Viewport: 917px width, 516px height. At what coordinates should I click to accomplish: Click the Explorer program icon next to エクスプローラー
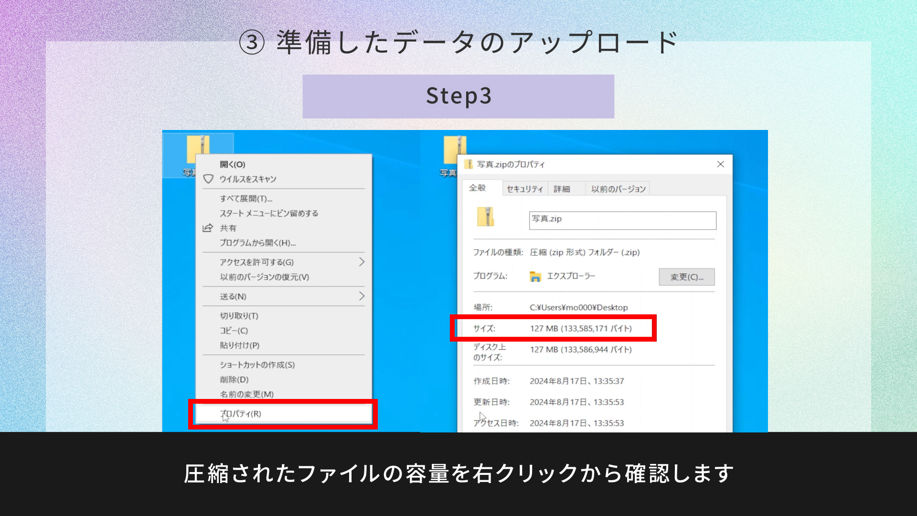(535, 276)
